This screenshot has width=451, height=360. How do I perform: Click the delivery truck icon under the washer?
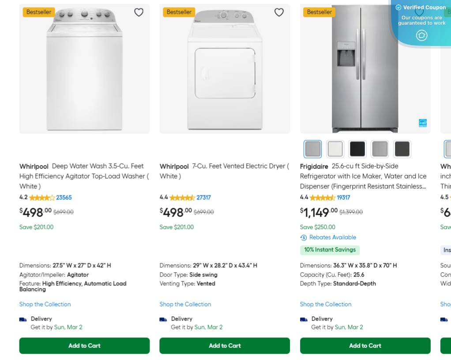(x=23, y=319)
